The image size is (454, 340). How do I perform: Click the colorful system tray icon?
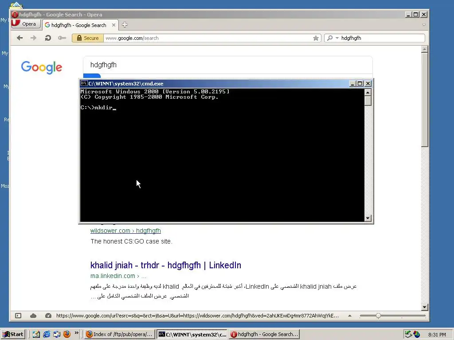417,334
